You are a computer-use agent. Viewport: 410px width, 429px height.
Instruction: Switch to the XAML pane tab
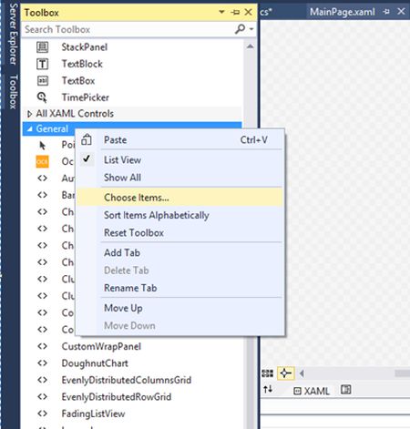coord(312,391)
